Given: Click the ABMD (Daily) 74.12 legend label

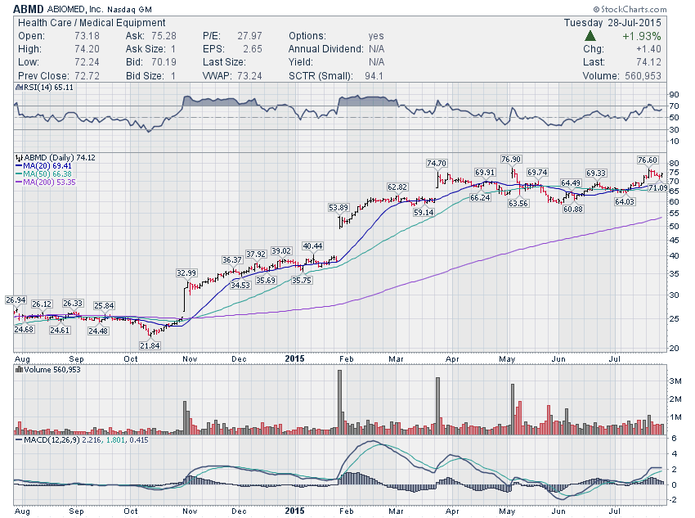Looking at the screenshot, I should (60, 158).
